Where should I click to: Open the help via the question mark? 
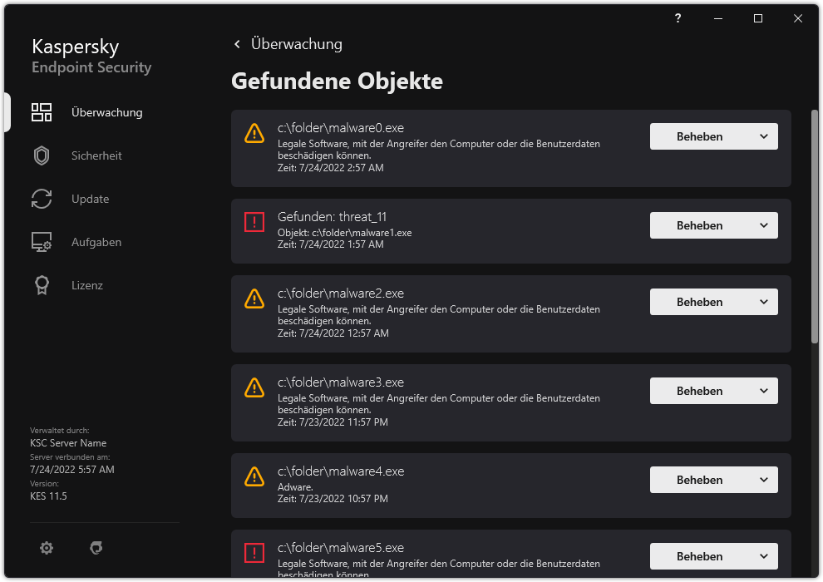click(677, 18)
